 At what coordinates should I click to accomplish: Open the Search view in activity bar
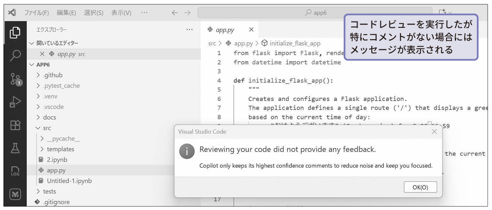point(15,56)
